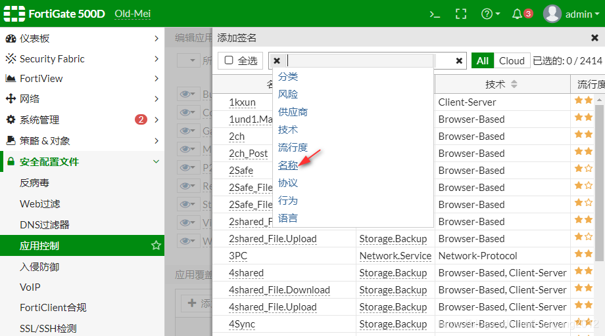The height and width of the screenshot is (336, 605).
Task: Choose 行为 from the filter list
Action: click(x=288, y=201)
